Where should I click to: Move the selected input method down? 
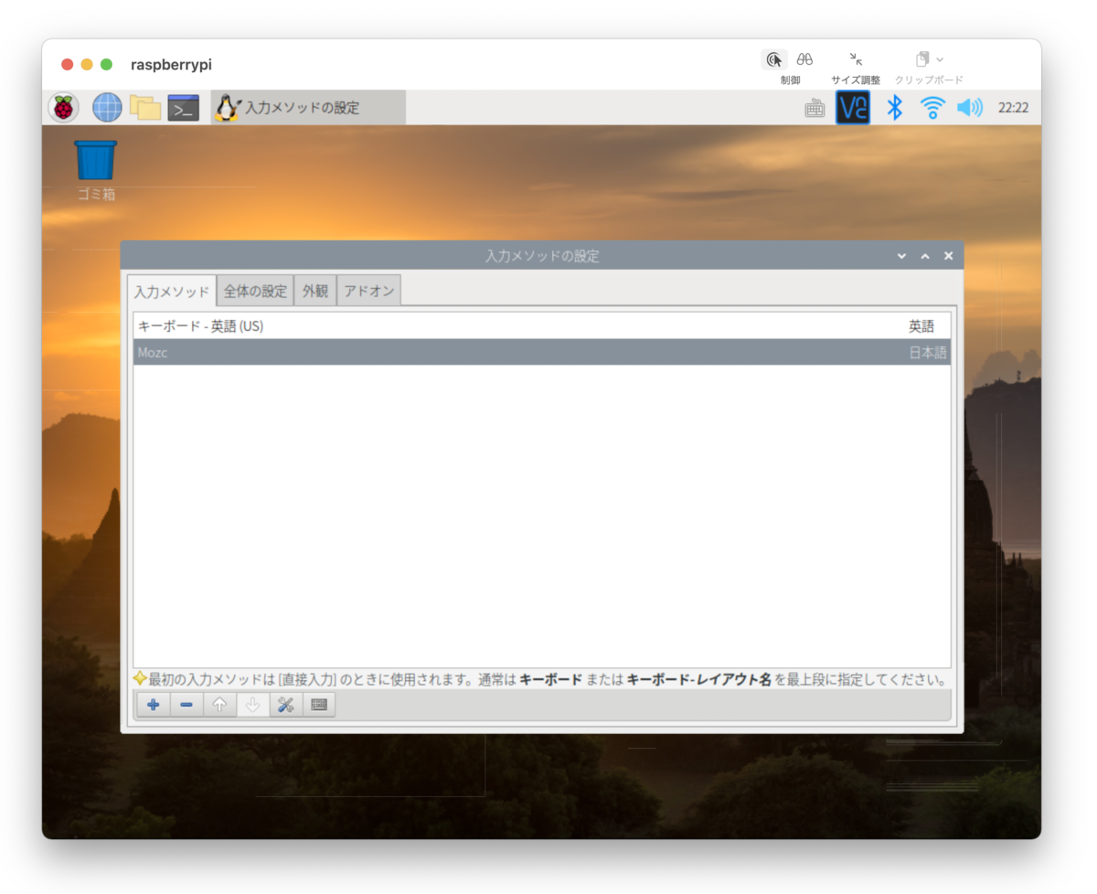pyautogui.click(x=252, y=705)
